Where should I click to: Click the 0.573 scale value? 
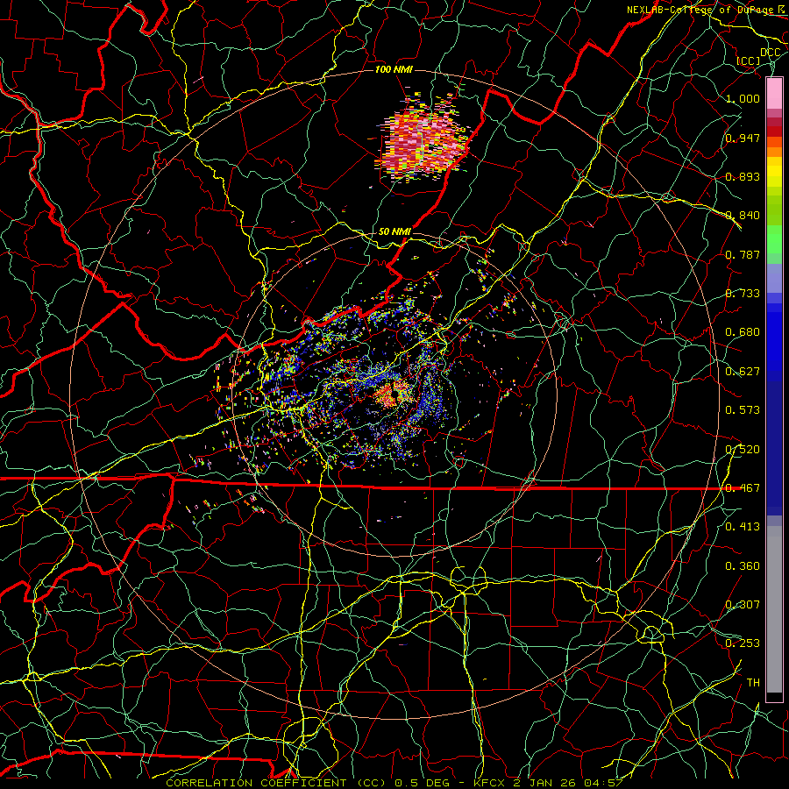(743, 410)
